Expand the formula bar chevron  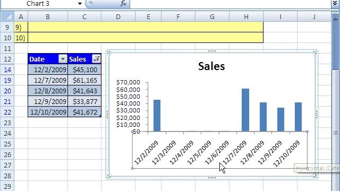(335, 4)
